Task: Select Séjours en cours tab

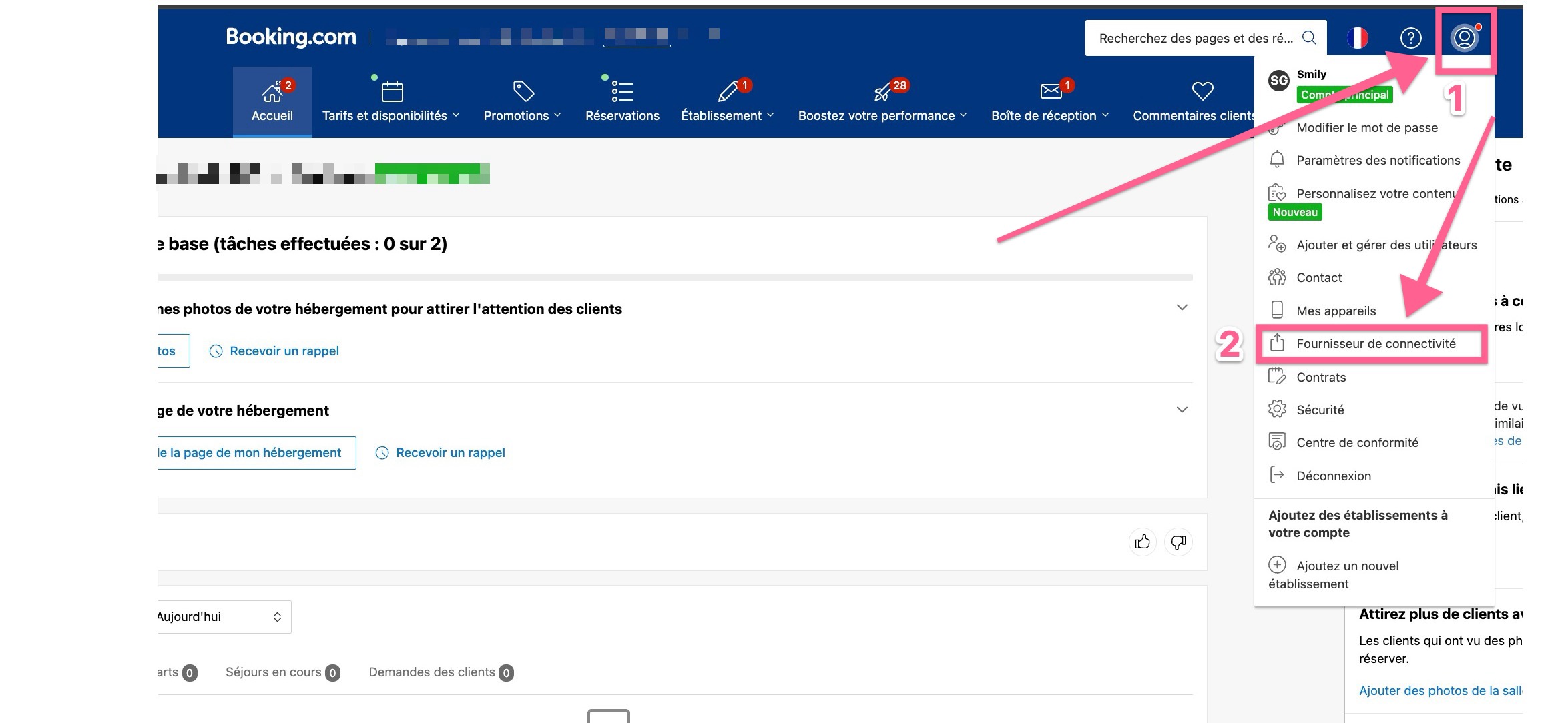Action: 282,672
